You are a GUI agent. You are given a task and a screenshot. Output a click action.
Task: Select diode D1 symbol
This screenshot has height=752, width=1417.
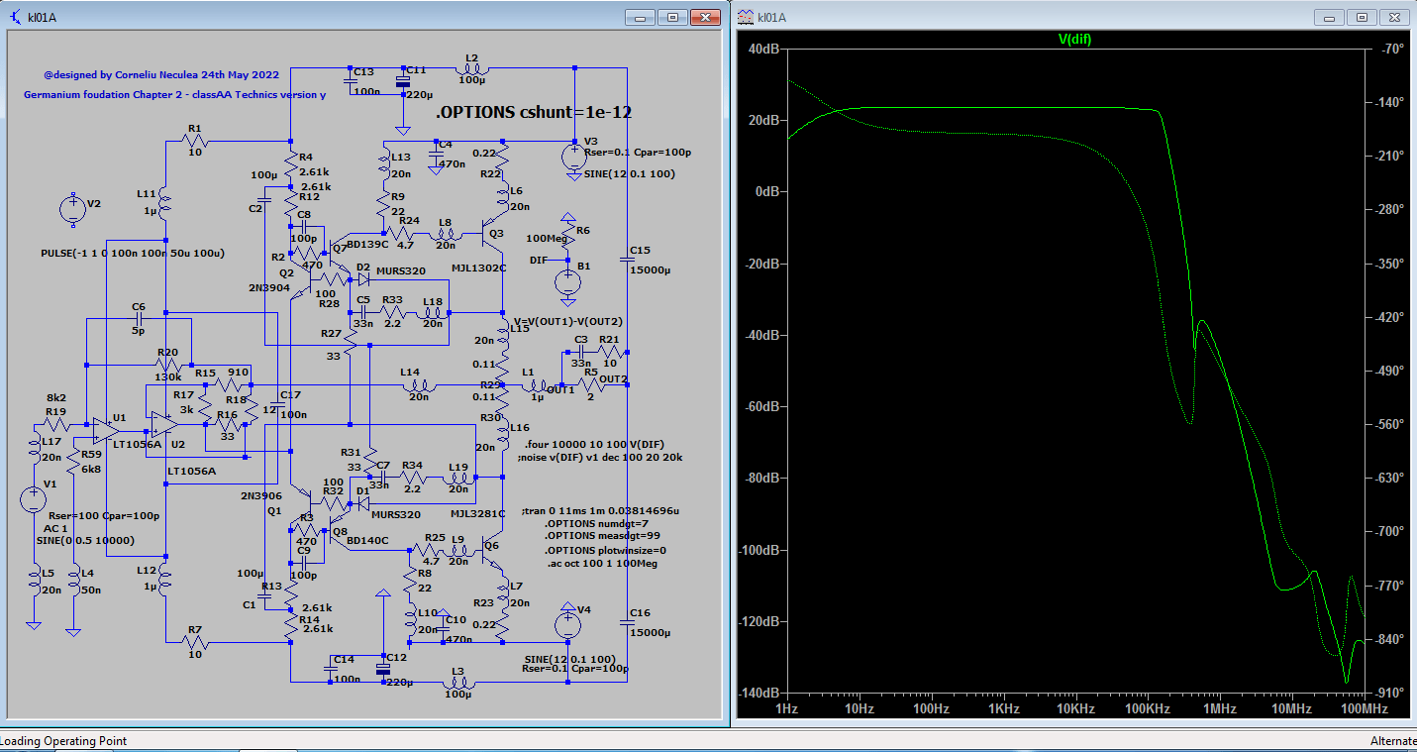point(363,502)
